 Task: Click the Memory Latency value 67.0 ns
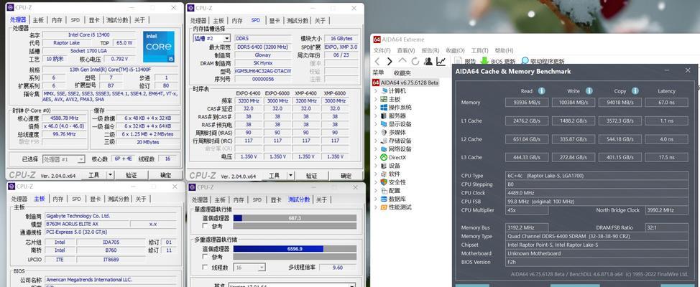coord(666,103)
